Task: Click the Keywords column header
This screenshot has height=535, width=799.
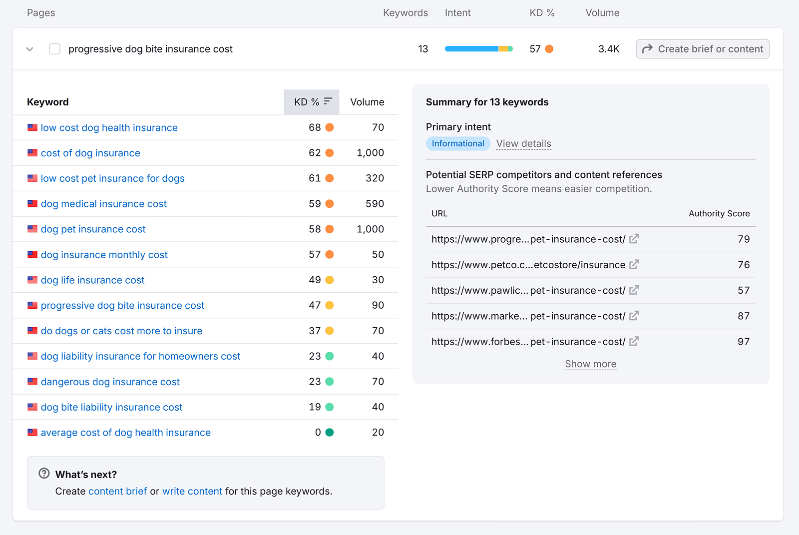Action: point(405,12)
